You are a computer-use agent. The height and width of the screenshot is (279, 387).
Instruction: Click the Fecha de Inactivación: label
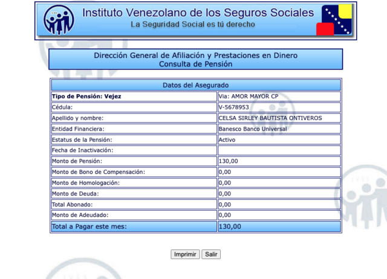[82, 150]
